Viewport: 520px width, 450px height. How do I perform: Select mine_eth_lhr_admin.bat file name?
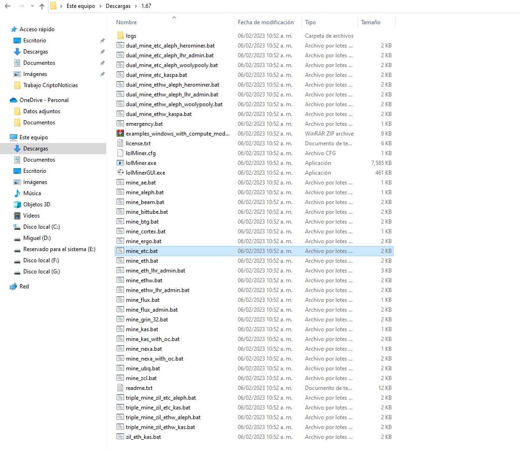pos(156,270)
